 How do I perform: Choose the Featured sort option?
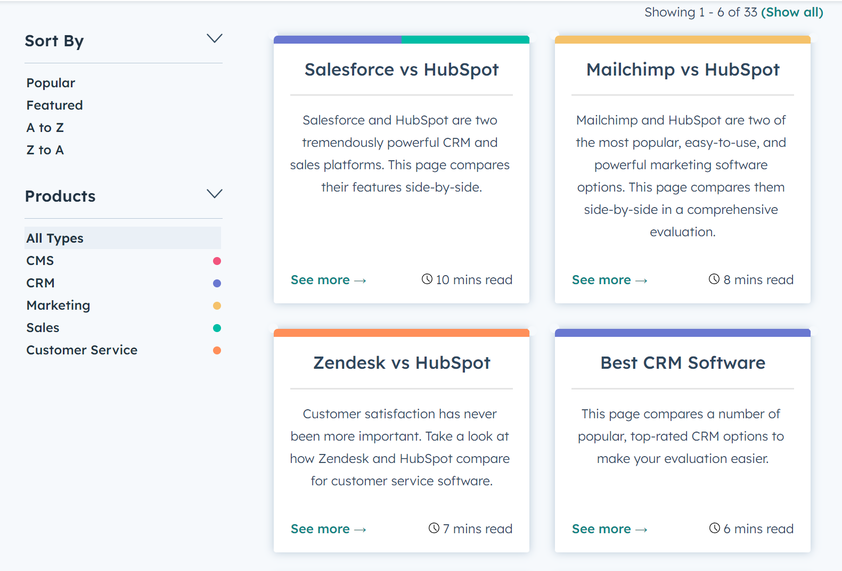55,105
